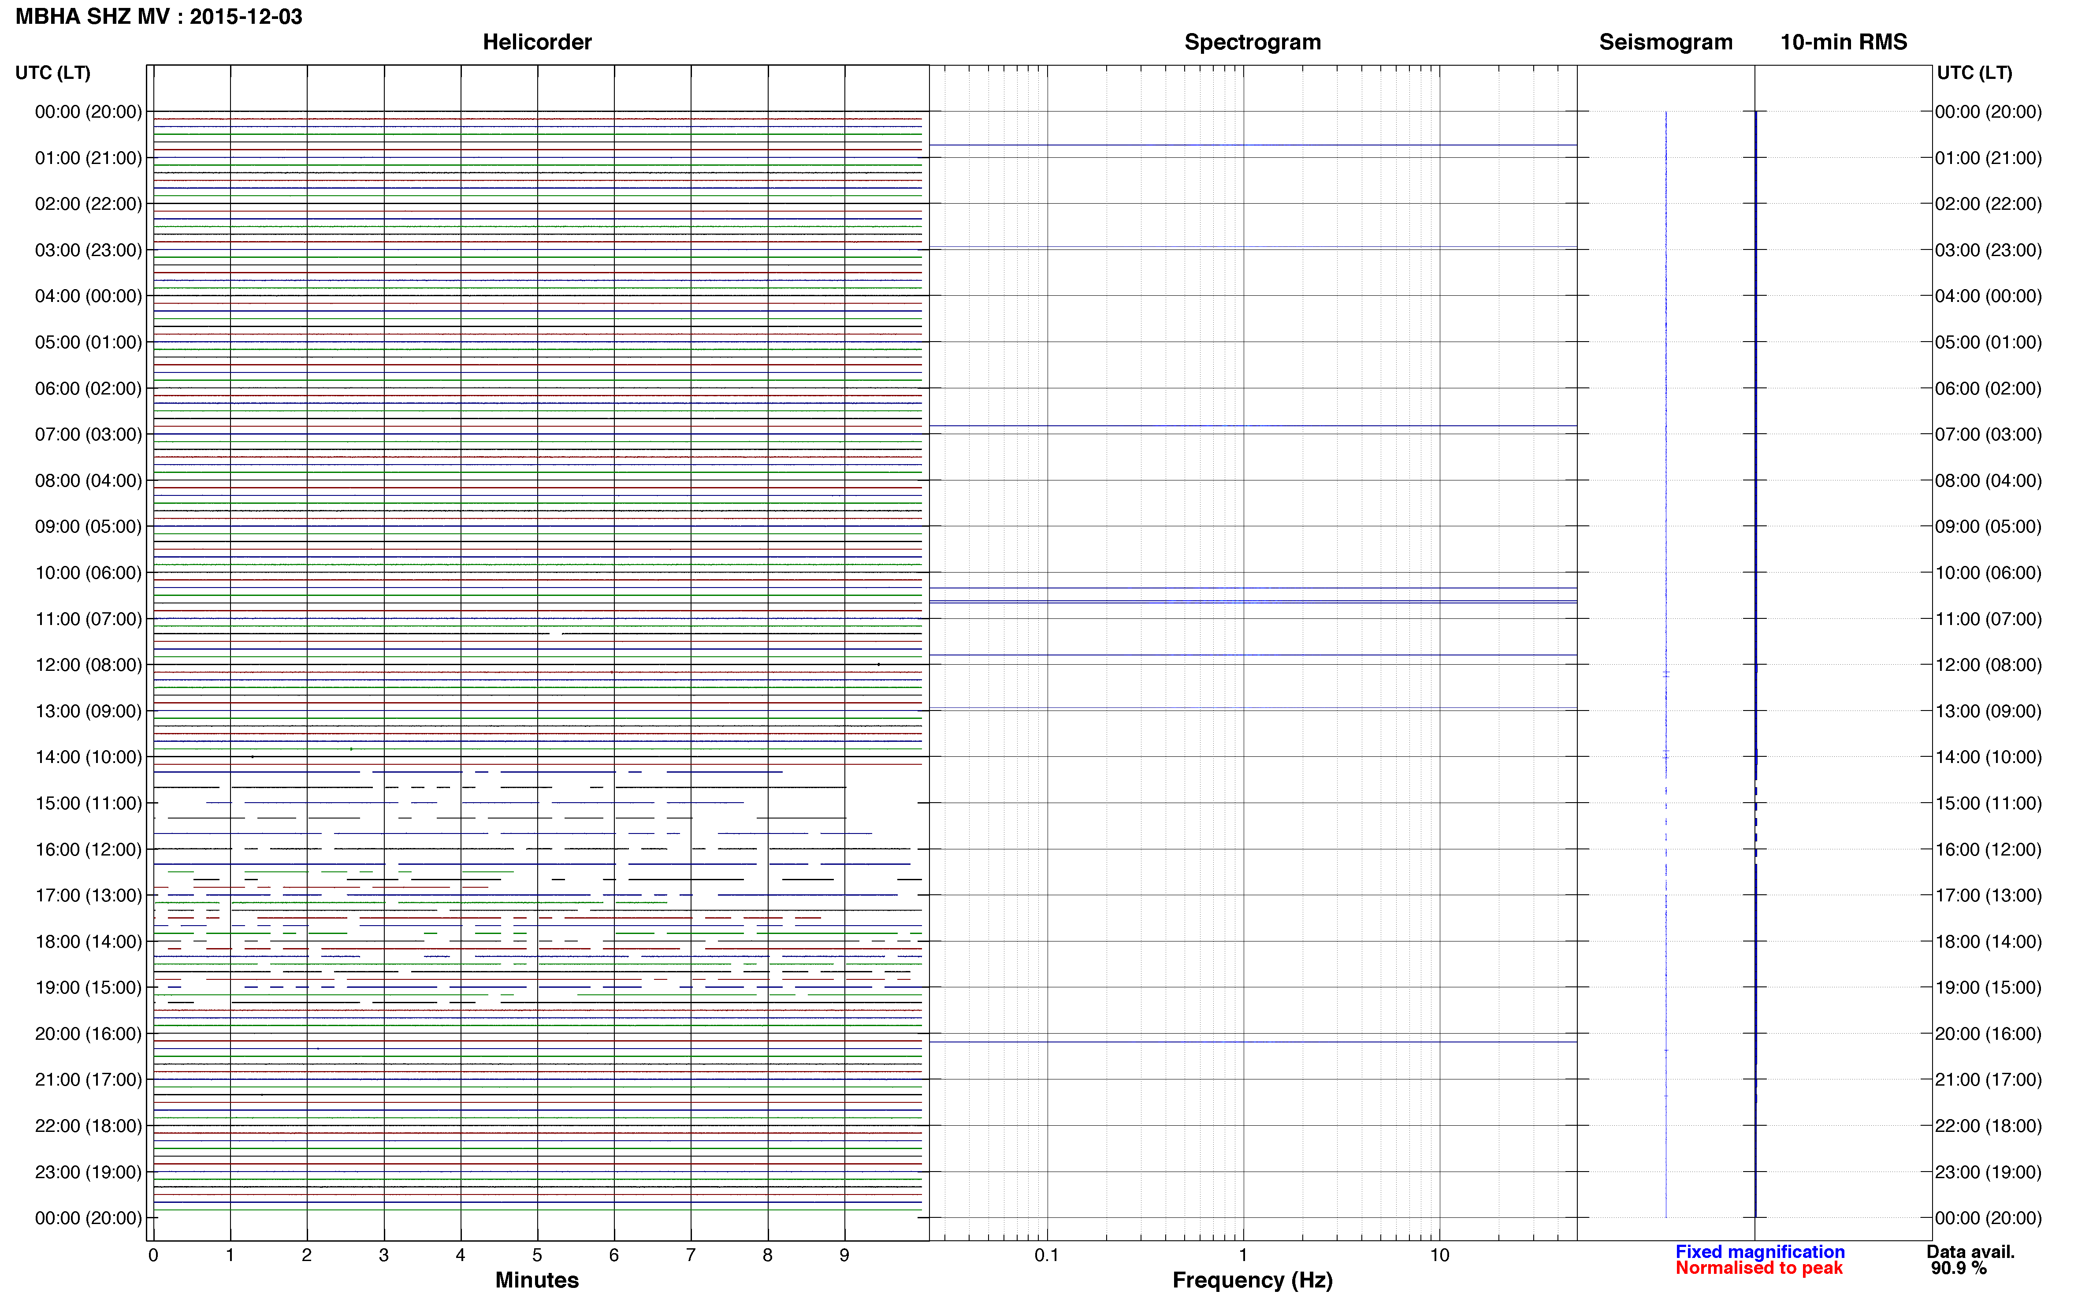This screenshot has width=2089, height=1306.
Task: Click the 'Frequency (Hz)' axis title
Action: coord(1252,1280)
